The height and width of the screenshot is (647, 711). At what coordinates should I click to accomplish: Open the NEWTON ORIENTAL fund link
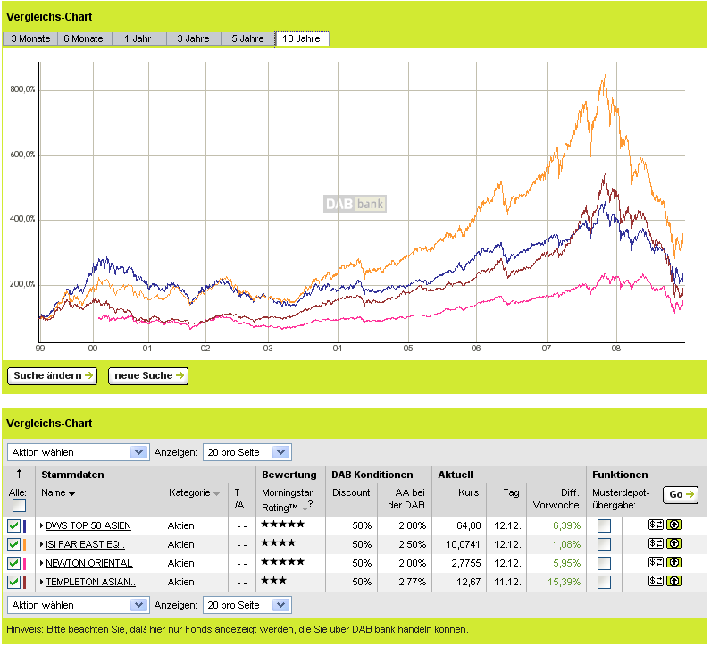(x=90, y=566)
